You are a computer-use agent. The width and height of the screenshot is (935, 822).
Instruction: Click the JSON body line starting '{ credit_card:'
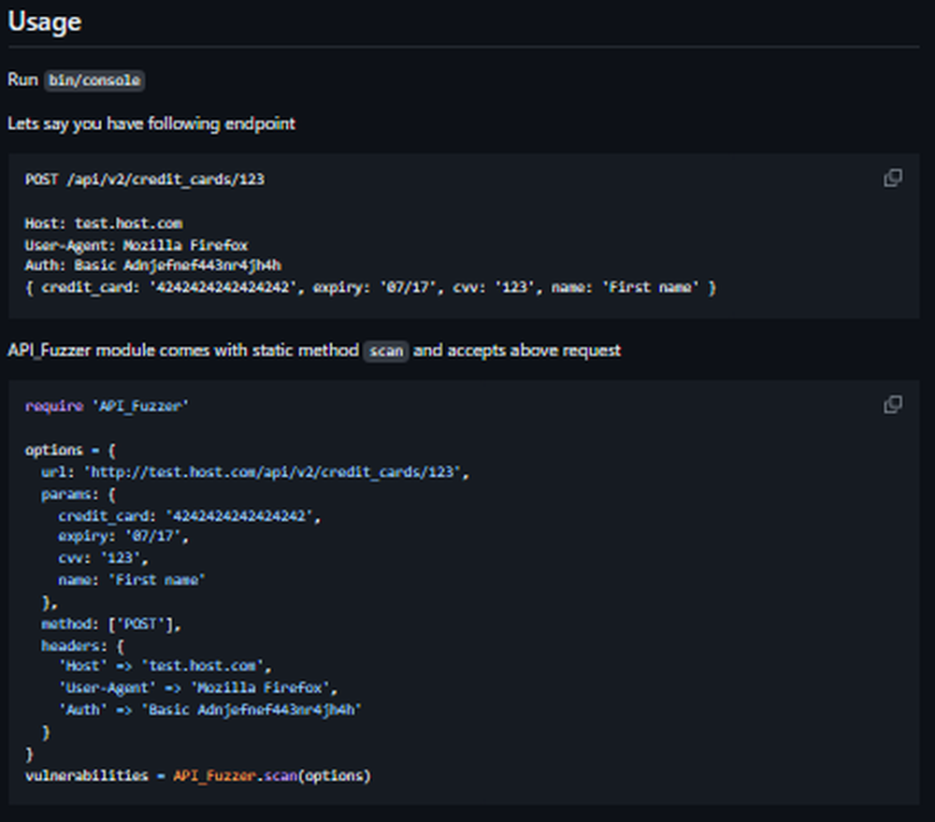(x=370, y=287)
